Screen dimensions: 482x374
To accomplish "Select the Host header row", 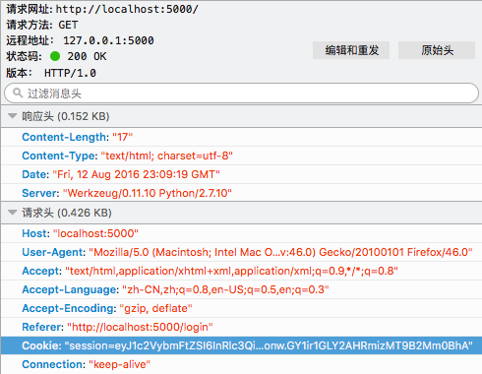I will 242,233.
